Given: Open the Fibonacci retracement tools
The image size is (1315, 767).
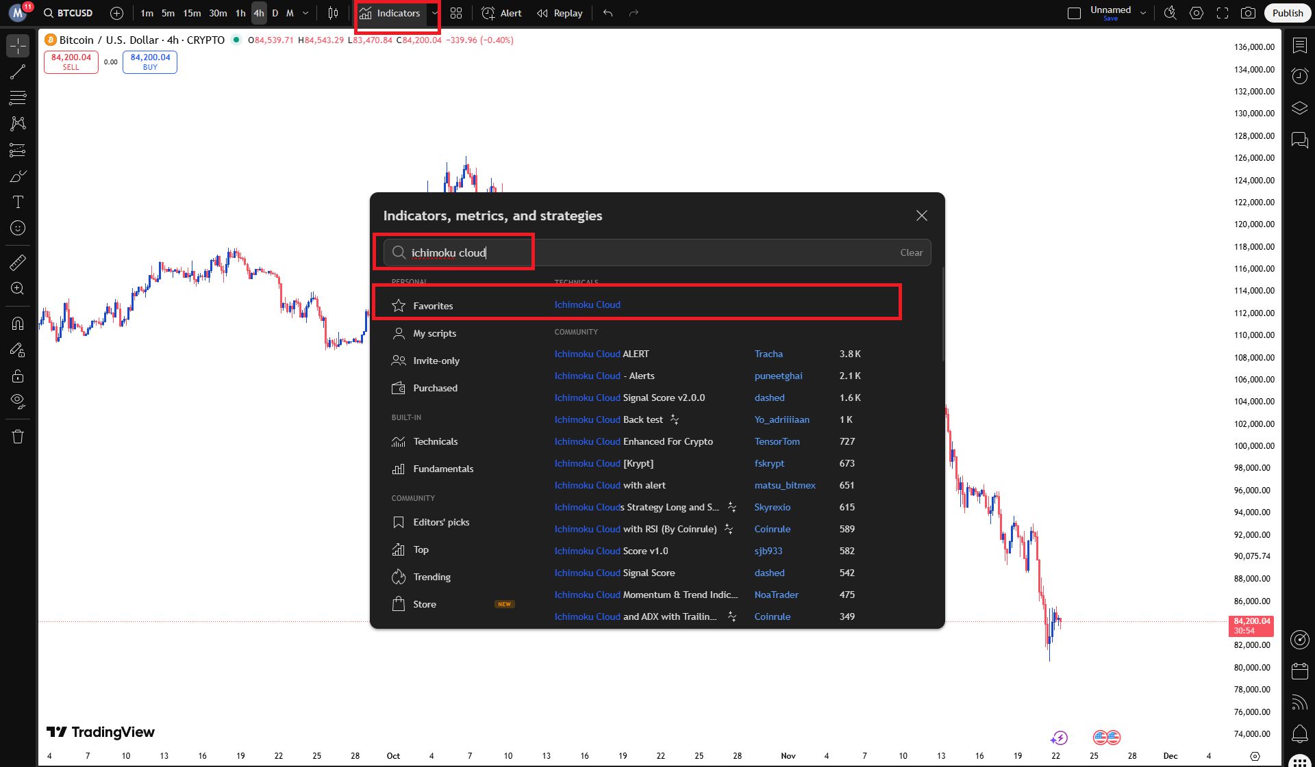Looking at the screenshot, I should (x=18, y=98).
